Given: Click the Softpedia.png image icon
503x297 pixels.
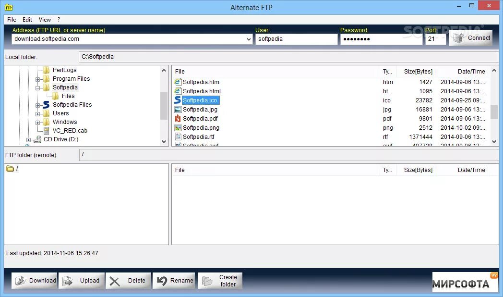Looking at the screenshot, I should coord(178,127).
